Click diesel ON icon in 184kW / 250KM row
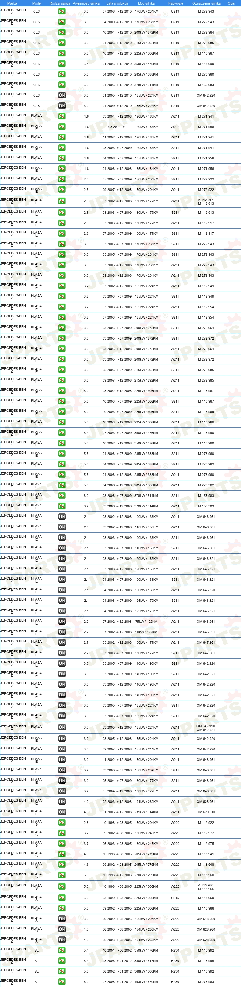This screenshot has width=241, height=987. pyautogui.click(x=62, y=930)
